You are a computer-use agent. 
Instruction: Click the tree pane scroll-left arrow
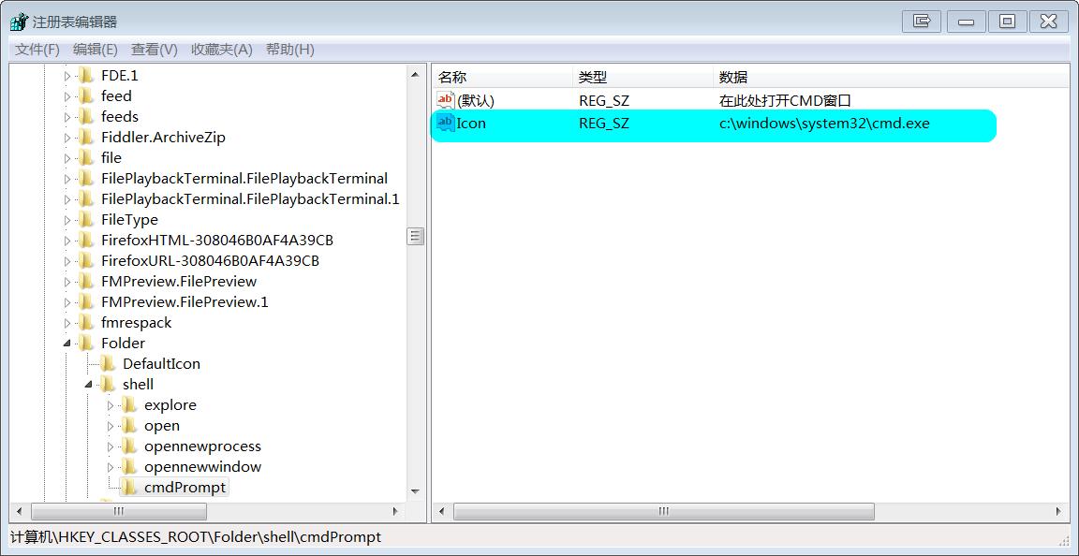(x=19, y=511)
